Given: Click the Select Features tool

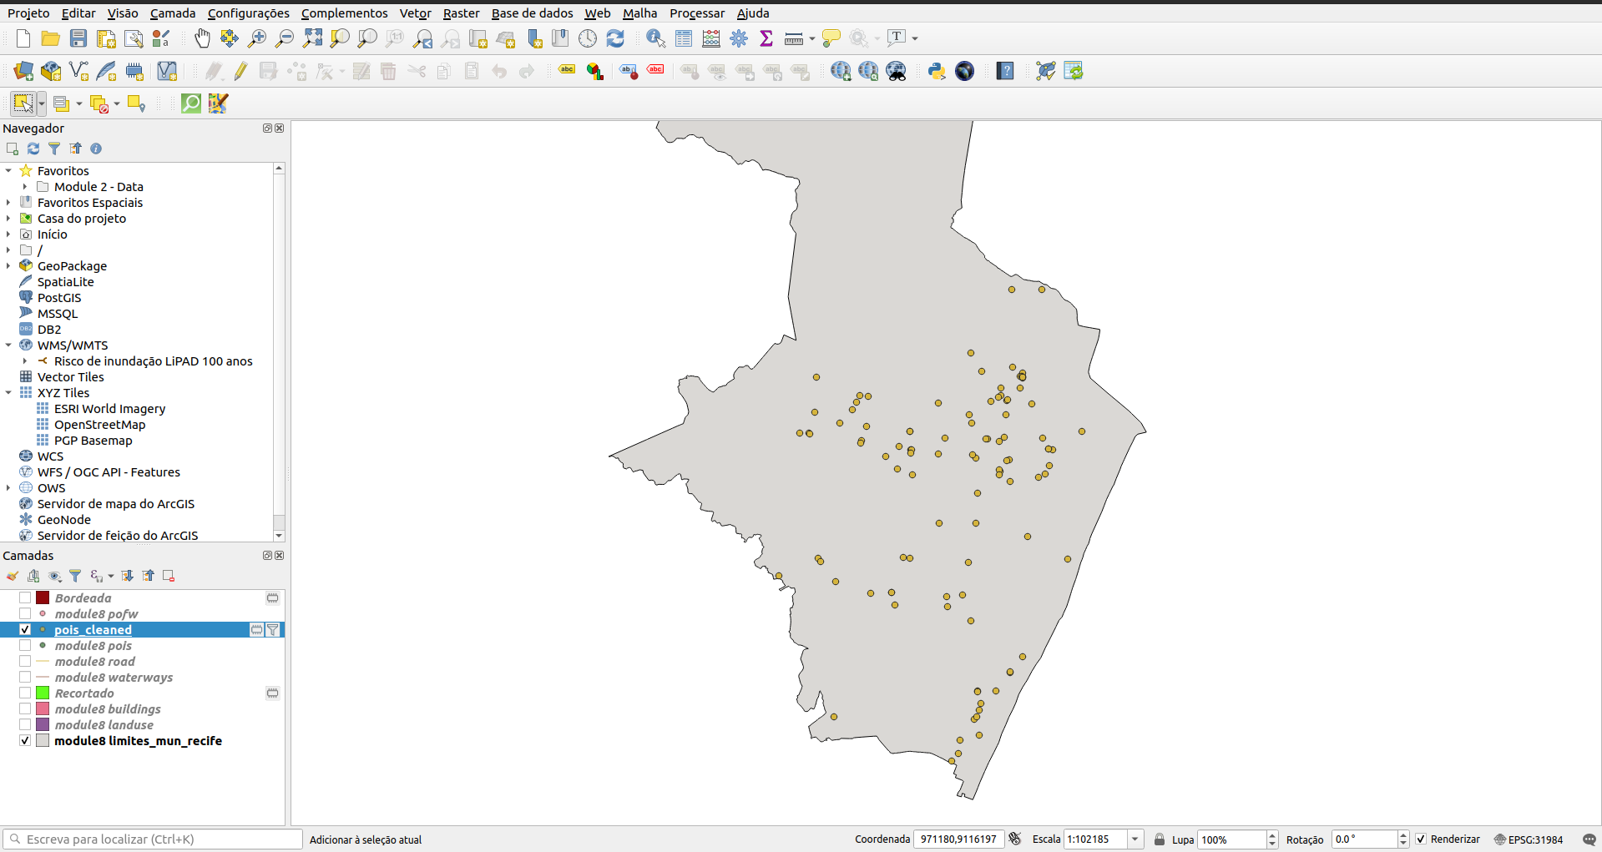Looking at the screenshot, I should point(23,103).
